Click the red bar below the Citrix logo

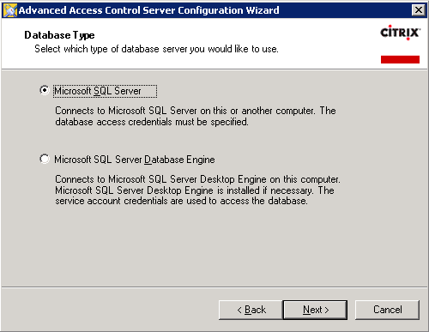click(400, 59)
